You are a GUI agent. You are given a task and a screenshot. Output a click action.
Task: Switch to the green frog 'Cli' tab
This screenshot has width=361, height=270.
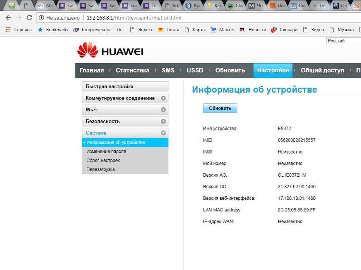[x=235, y=5]
